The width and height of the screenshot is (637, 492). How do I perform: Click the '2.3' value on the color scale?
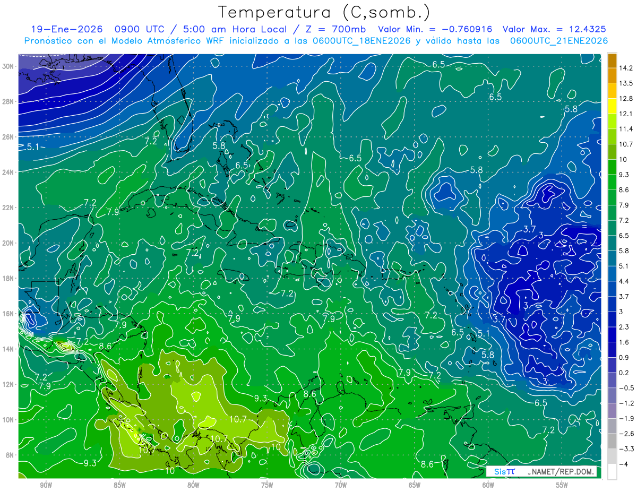pyautogui.click(x=624, y=327)
